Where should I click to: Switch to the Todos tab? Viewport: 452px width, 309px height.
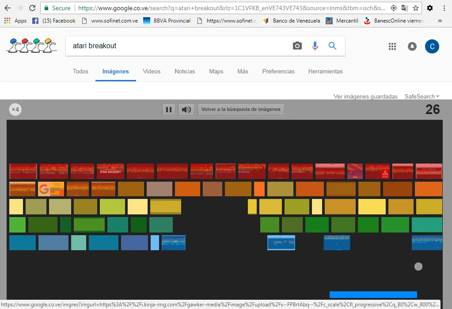pos(80,71)
